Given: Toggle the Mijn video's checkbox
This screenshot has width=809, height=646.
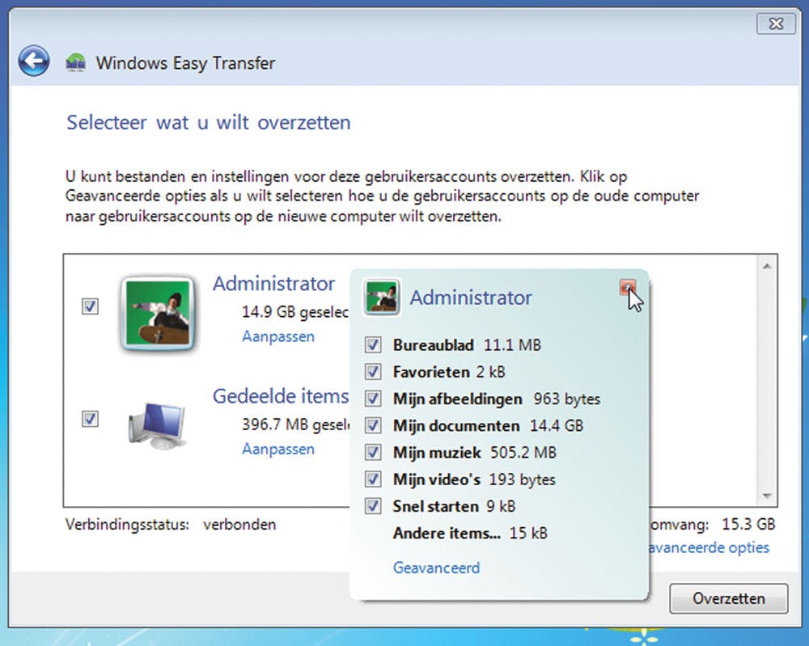Looking at the screenshot, I should pyautogui.click(x=373, y=479).
